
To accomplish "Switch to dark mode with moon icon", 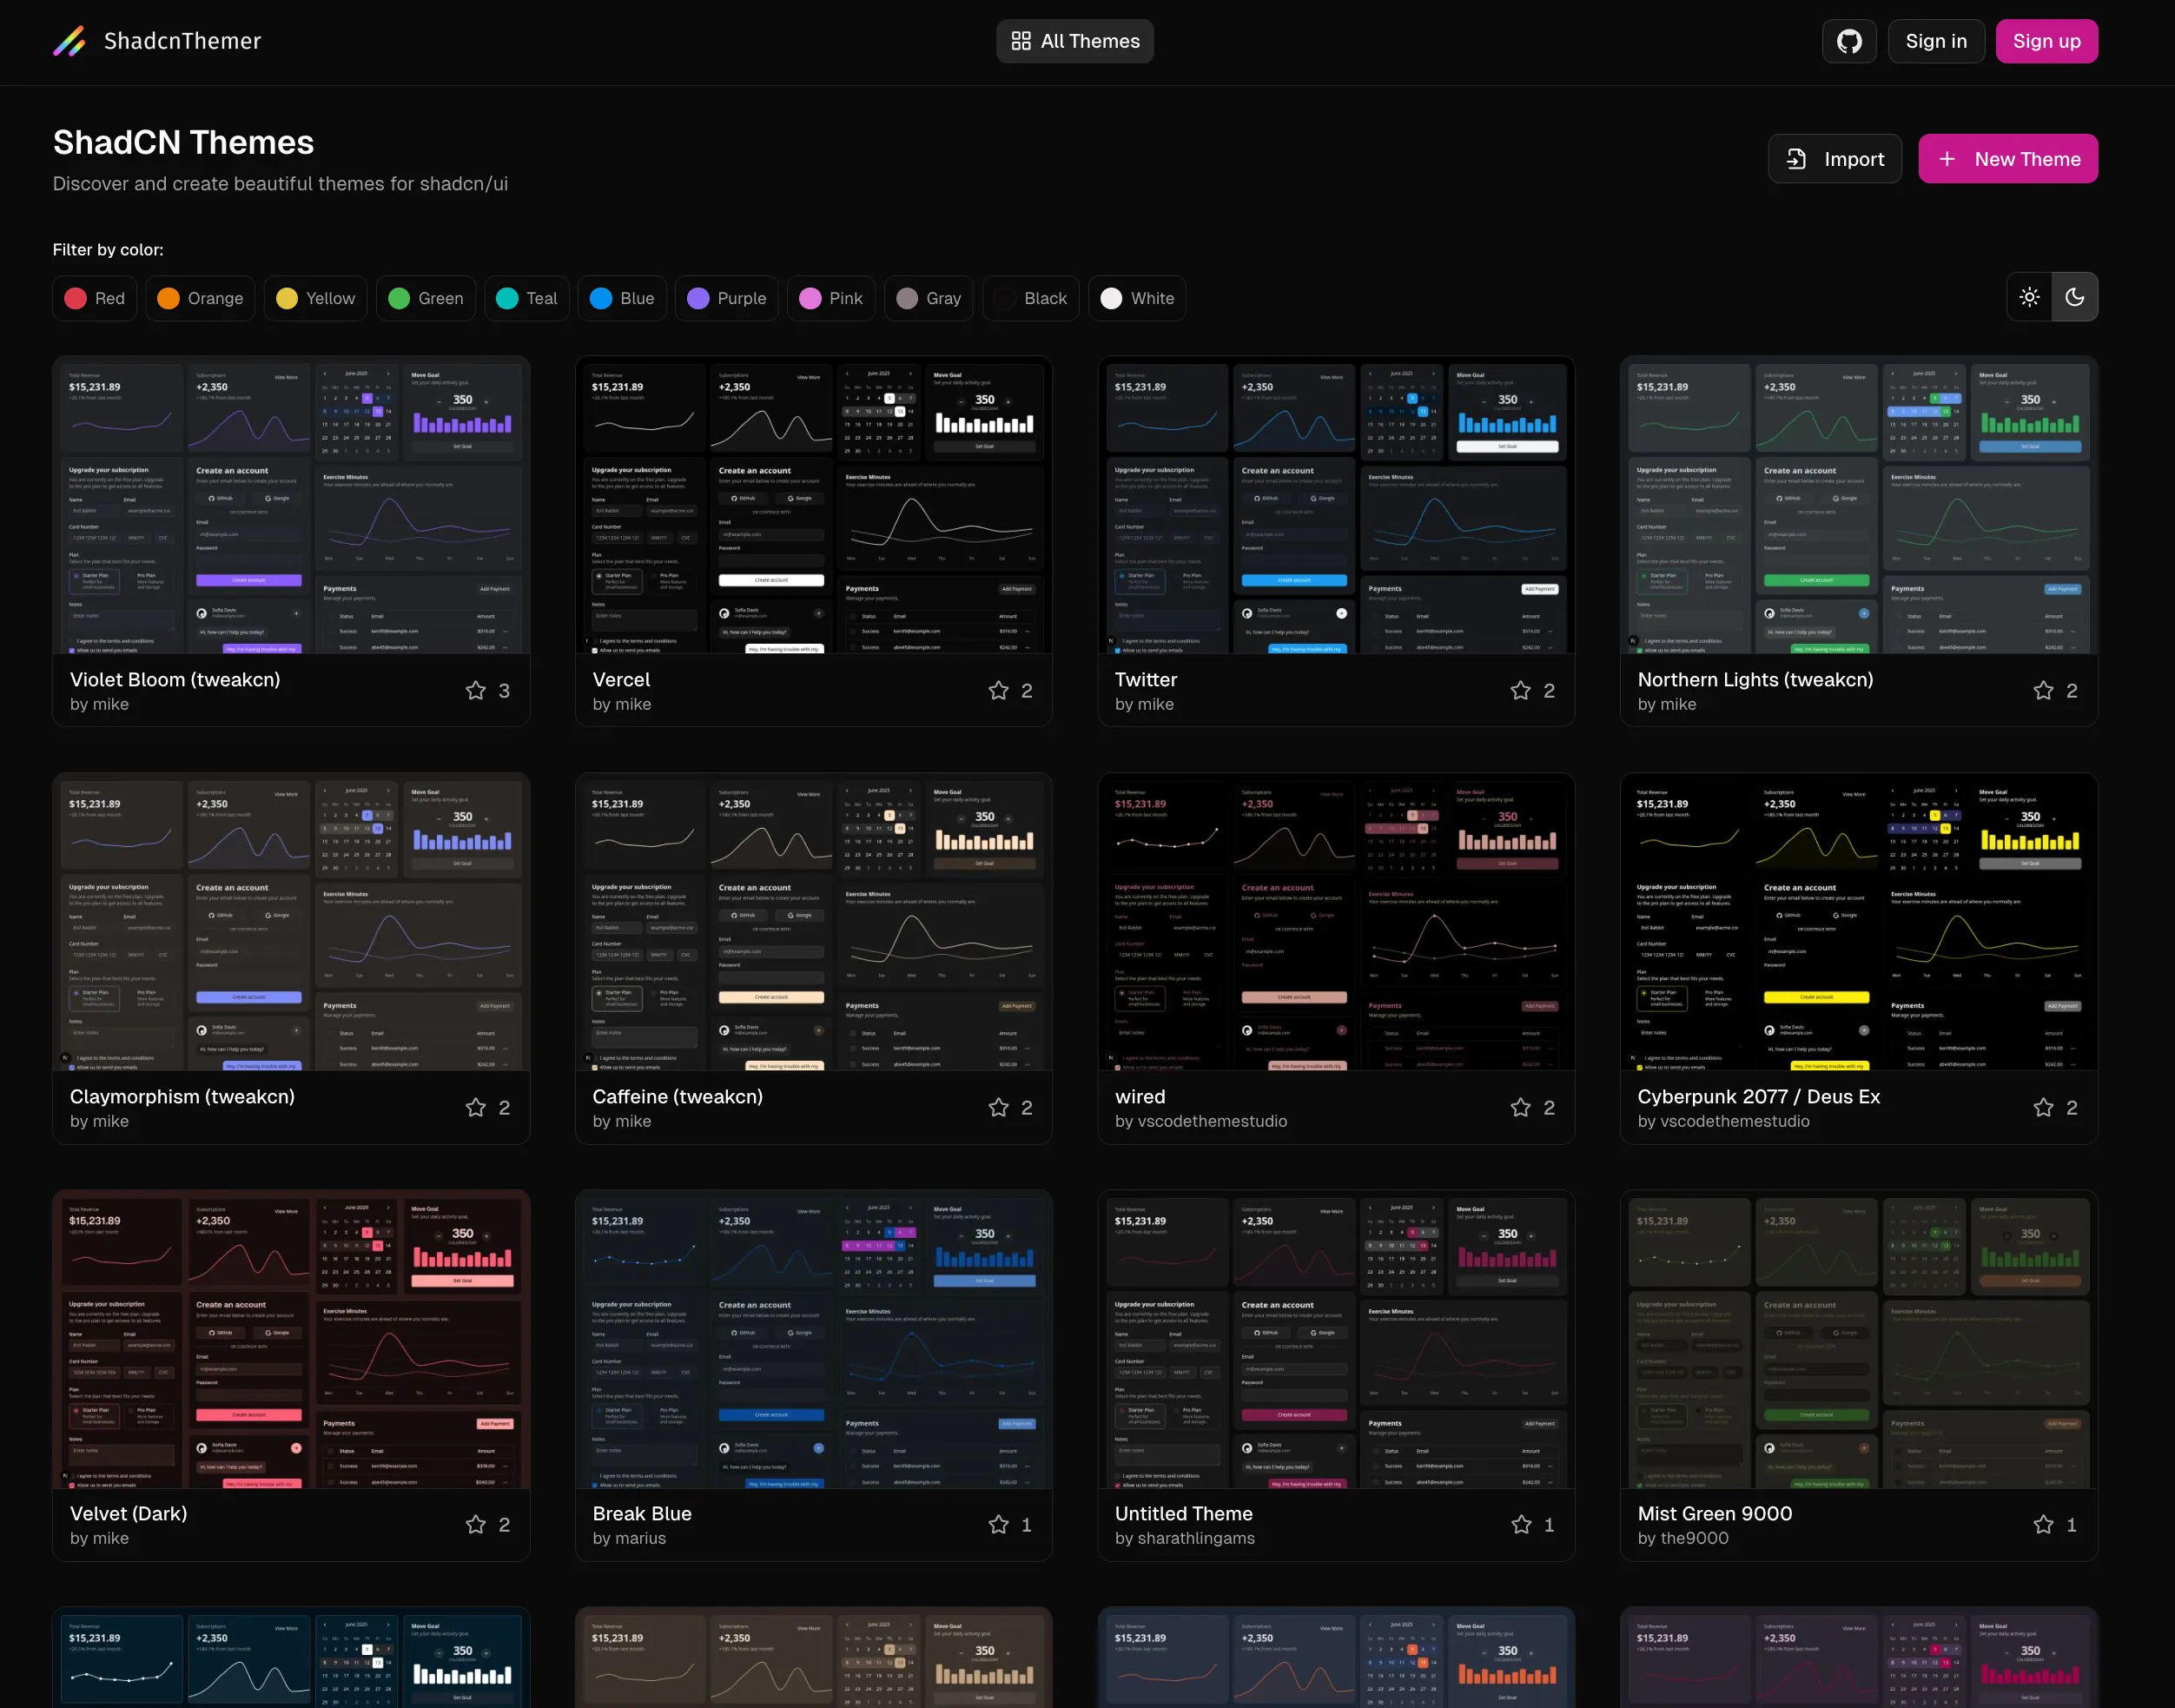I will (x=2075, y=297).
